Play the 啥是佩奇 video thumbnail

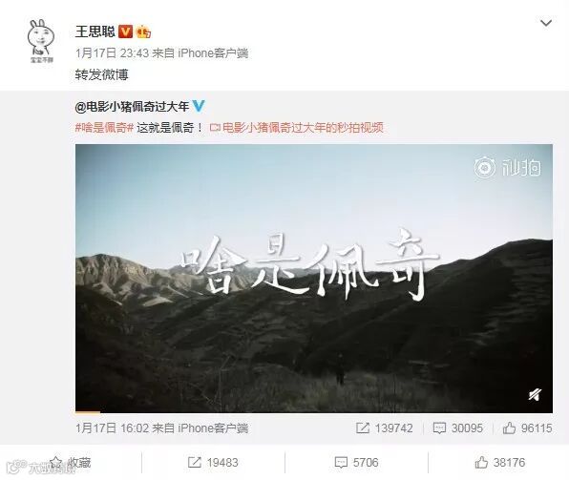pyautogui.click(x=314, y=279)
